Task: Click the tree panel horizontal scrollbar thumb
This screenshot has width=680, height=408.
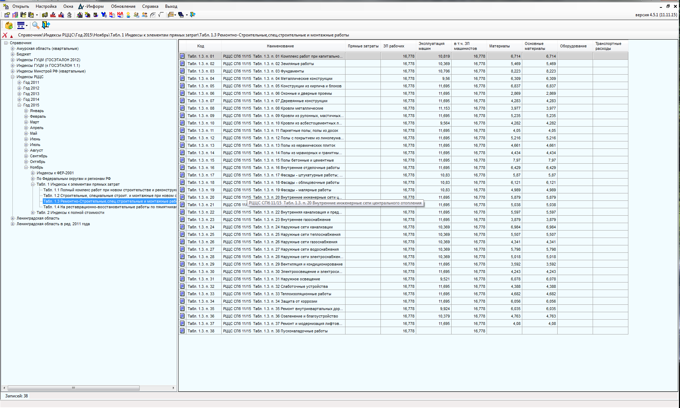Action: coord(74,388)
